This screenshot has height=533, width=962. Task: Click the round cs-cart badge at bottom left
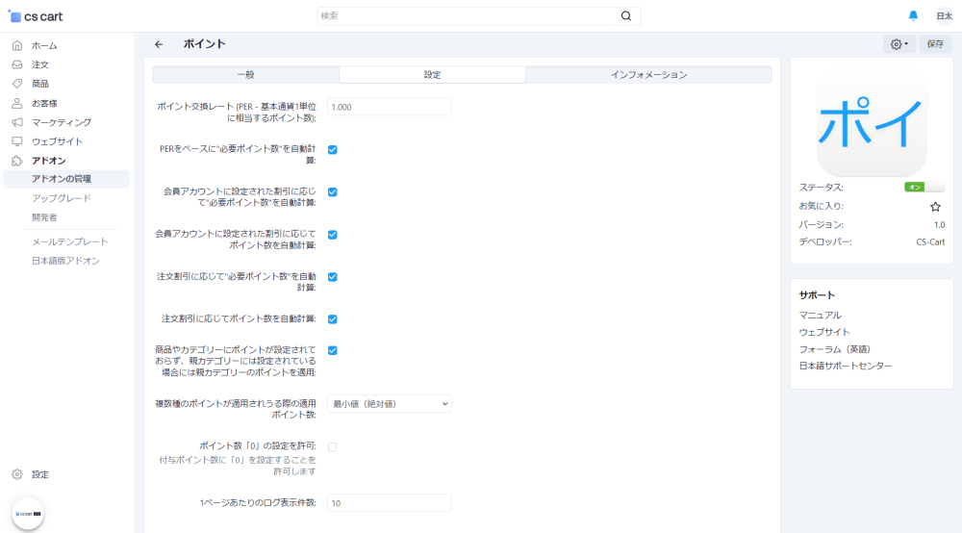pyautogui.click(x=28, y=514)
